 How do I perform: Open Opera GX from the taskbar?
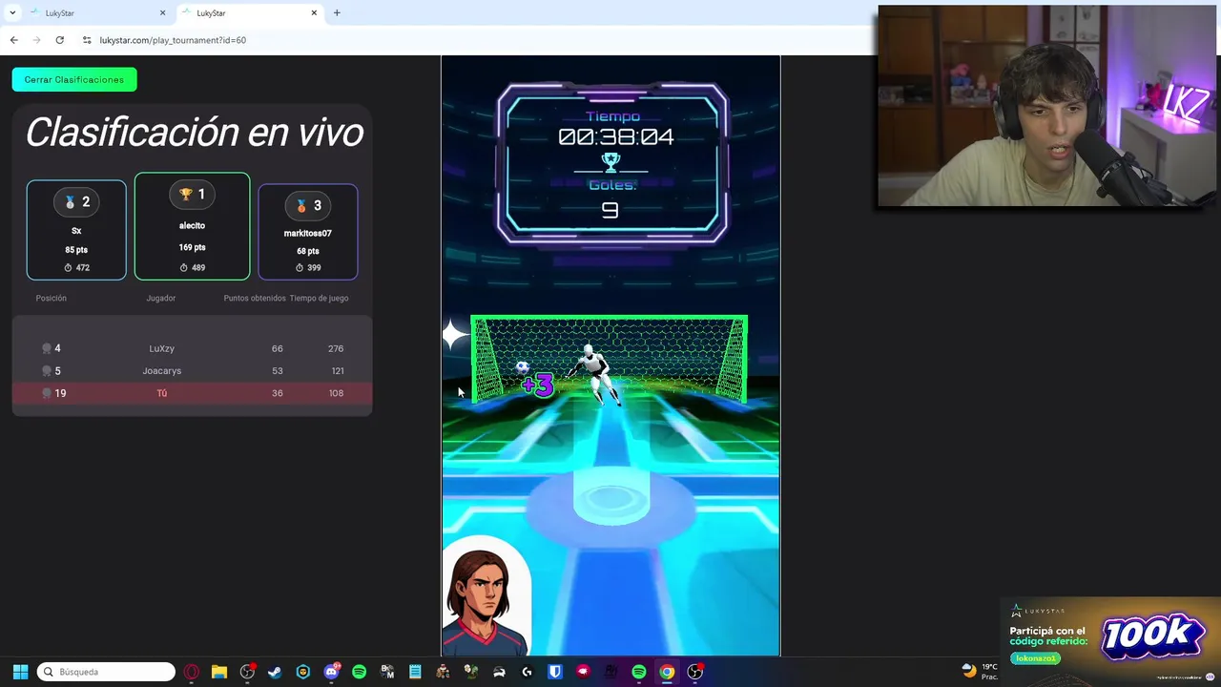pos(192,672)
